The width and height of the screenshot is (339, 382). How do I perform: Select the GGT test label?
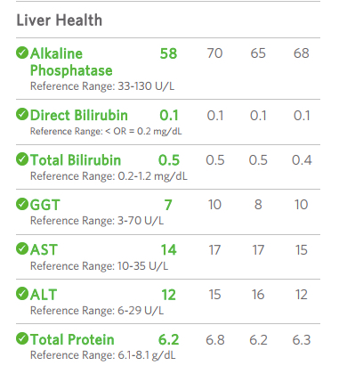pos(45,205)
